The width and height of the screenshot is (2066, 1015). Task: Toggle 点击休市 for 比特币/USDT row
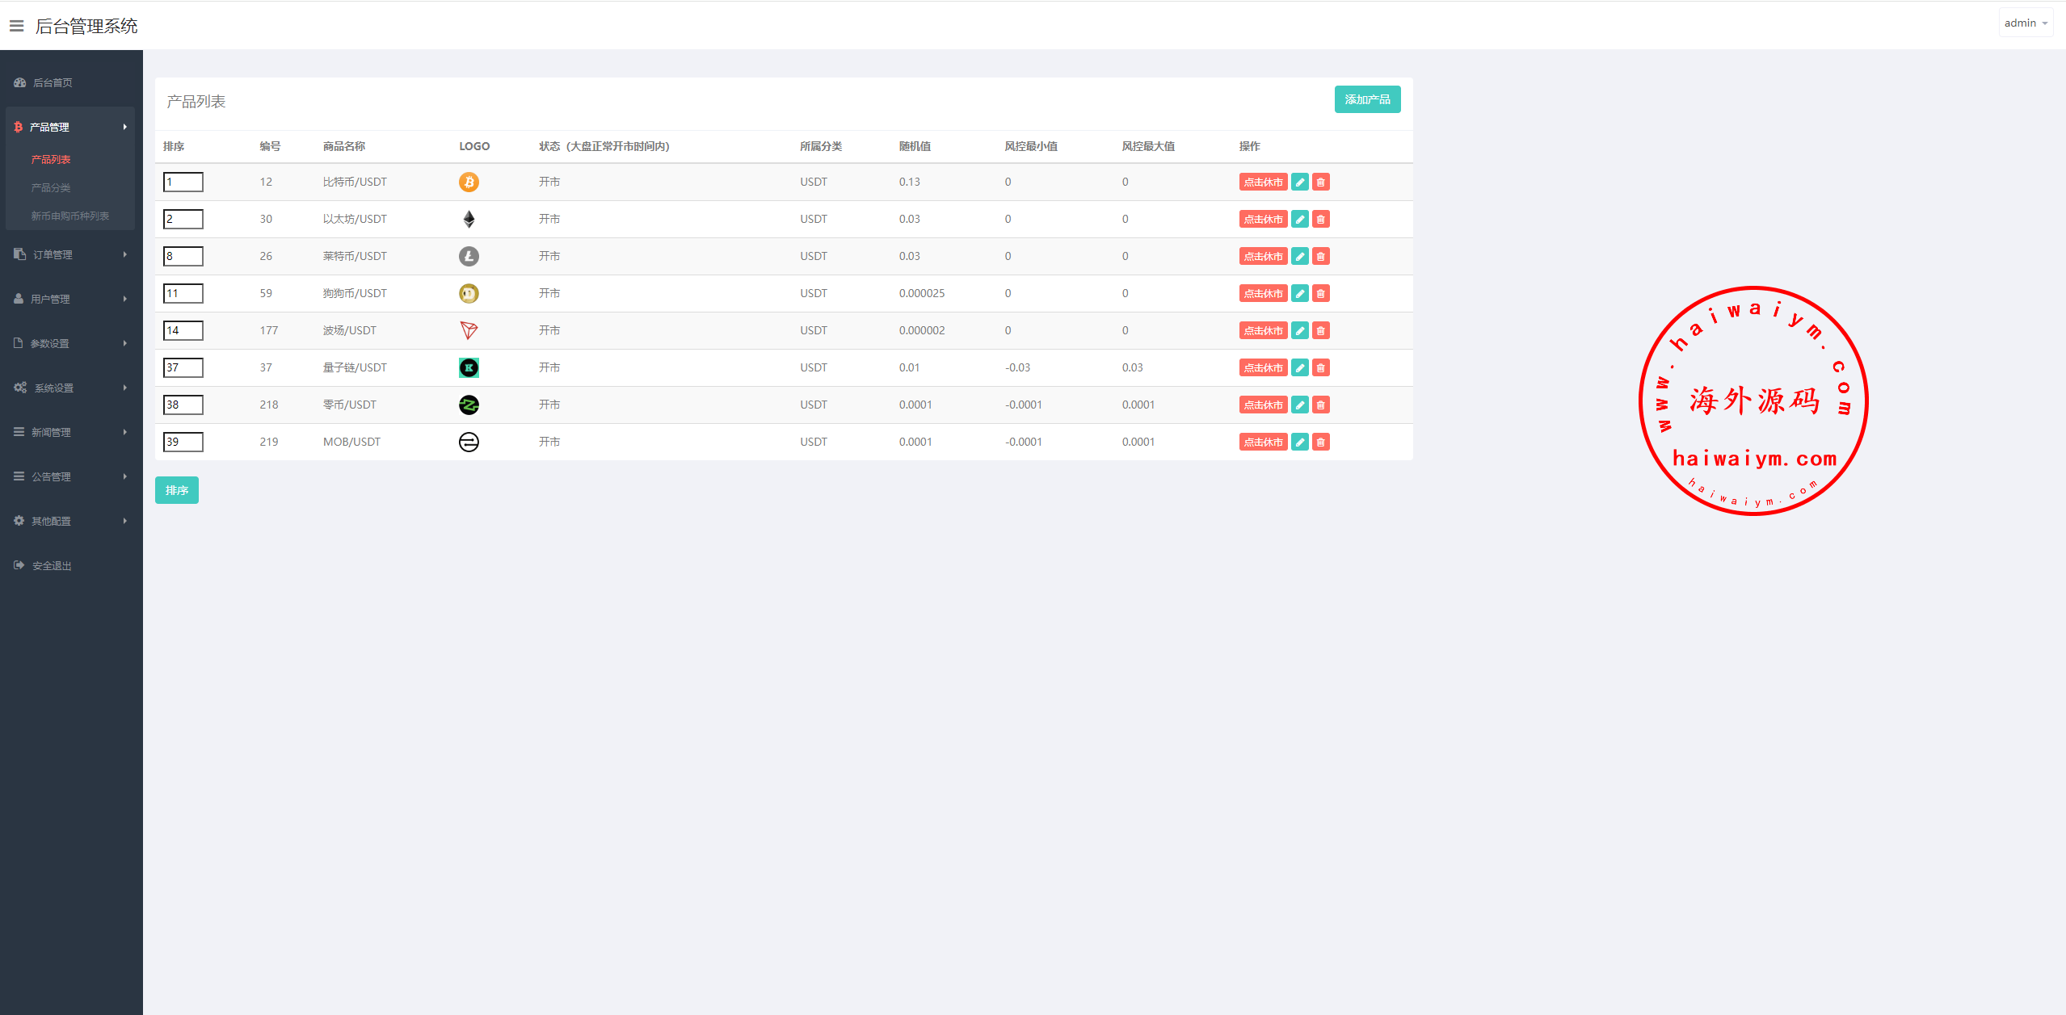point(1263,182)
